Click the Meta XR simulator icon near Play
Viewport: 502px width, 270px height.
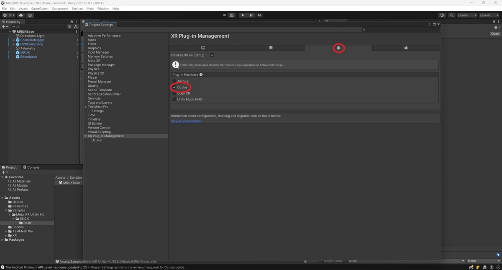pyautogui.click(x=225, y=15)
